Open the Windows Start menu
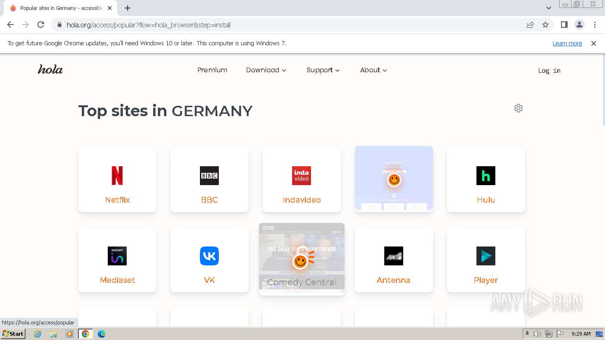The height and width of the screenshot is (340, 605). [13, 333]
